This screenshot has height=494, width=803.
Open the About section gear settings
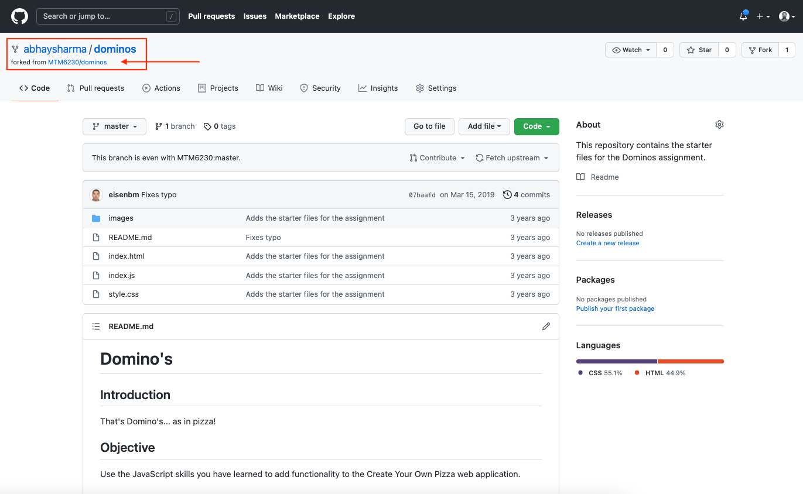(719, 125)
